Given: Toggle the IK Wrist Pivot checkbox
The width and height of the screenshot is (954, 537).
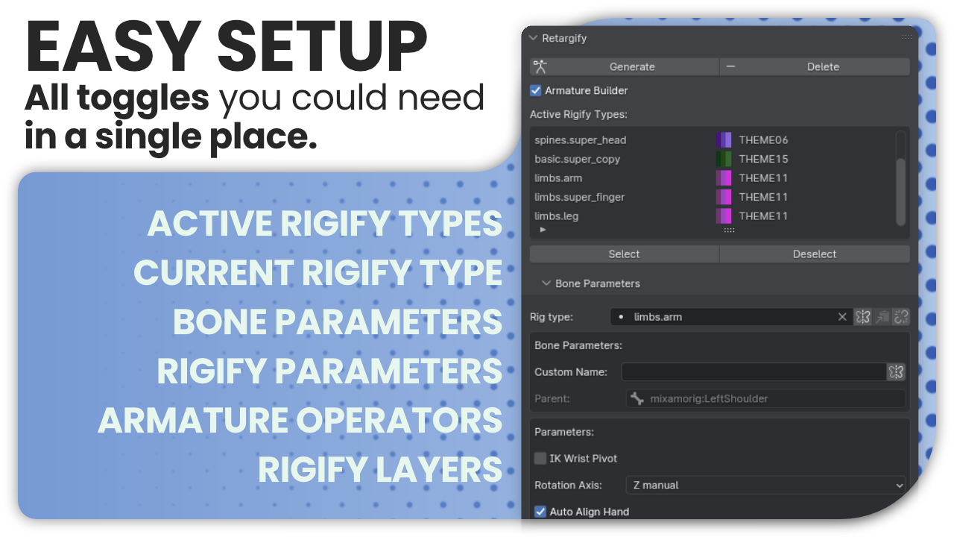Looking at the screenshot, I should pyautogui.click(x=540, y=459).
